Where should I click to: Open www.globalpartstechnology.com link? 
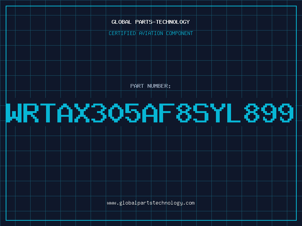(151, 203)
